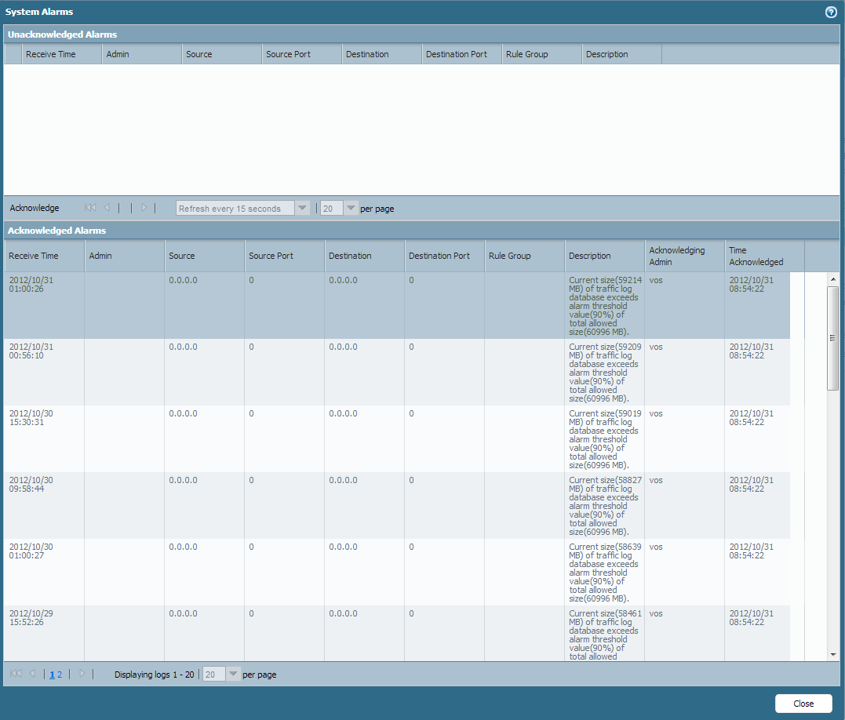Sort acknowledged alarms by Receive Time
The height and width of the screenshot is (720, 845).
tap(44, 256)
